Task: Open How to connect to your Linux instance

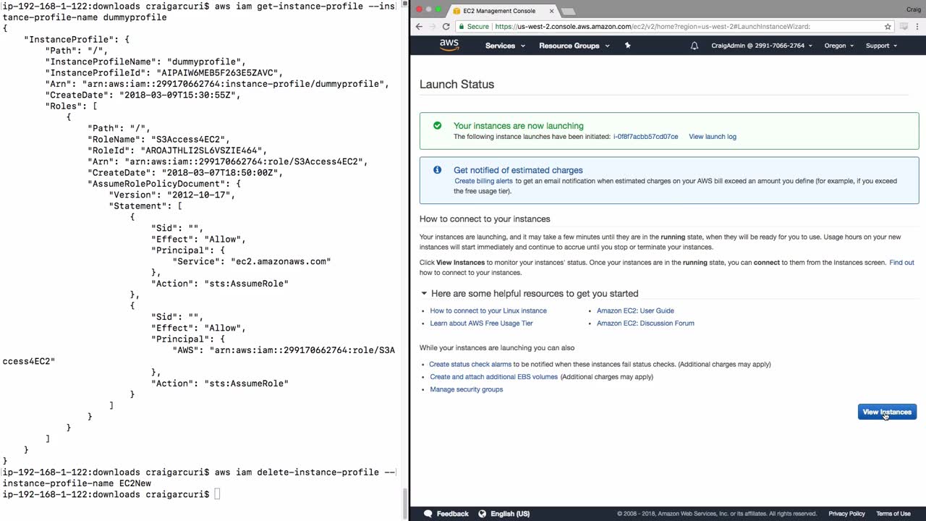Action: [x=488, y=311]
